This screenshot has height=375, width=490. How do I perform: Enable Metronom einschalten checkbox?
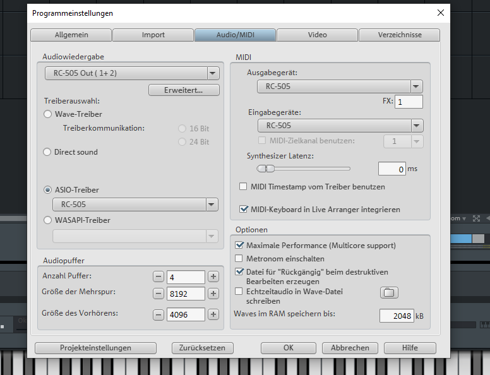(239, 258)
